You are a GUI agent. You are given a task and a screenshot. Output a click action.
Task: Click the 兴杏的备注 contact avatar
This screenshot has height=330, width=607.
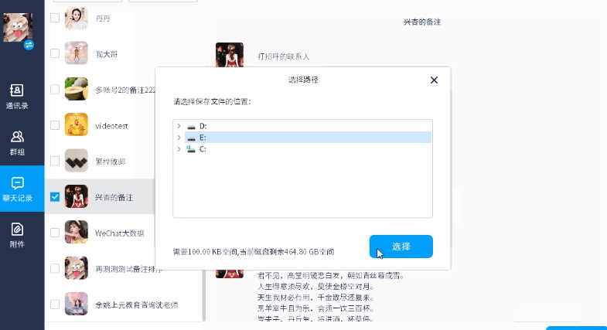[x=77, y=196]
